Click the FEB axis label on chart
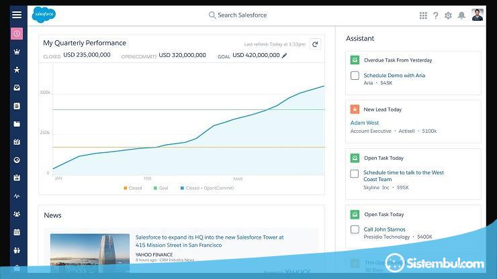This screenshot has height=279, width=497. 147,178
